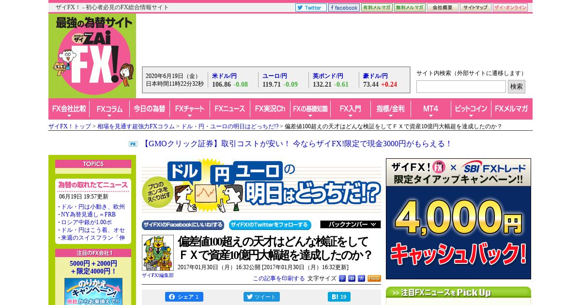The width and height of the screenshot is (581, 305).
Task: Expand the 指標/金利 menu
Action: pos(391,109)
